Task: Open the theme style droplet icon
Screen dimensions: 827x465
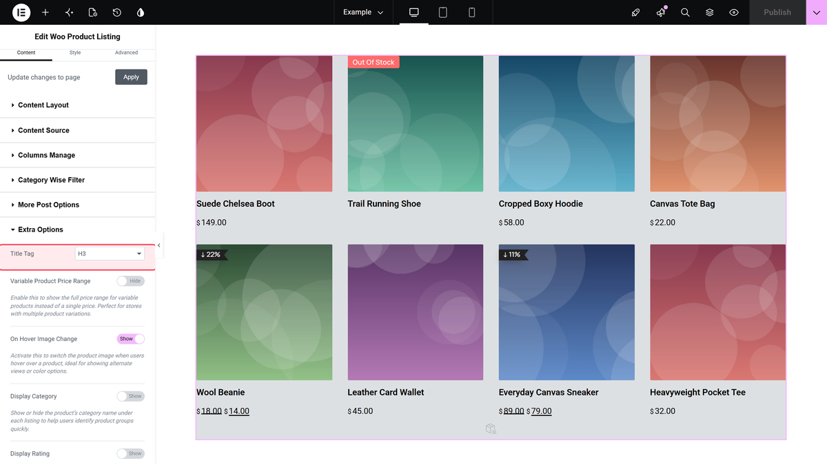Action: pos(141,12)
